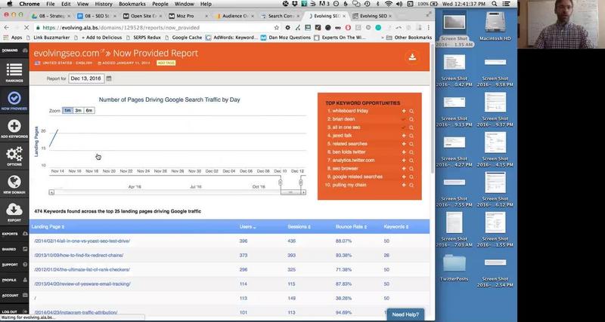Click the Need Help? button
This screenshot has height=322, width=605.
pos(405,314)
